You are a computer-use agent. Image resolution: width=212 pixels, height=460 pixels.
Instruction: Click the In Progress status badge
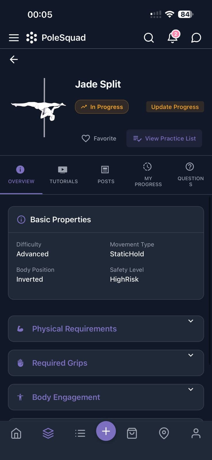pyautogui.click(x=102, y=107)
